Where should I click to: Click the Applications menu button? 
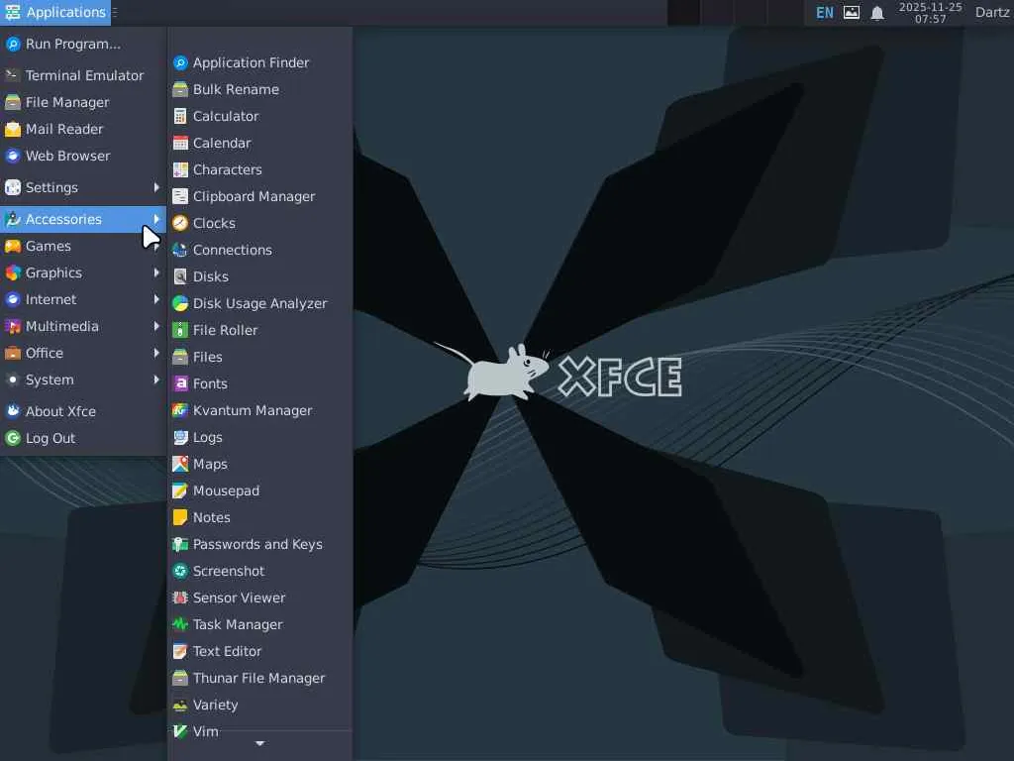[x=55, y=12]
